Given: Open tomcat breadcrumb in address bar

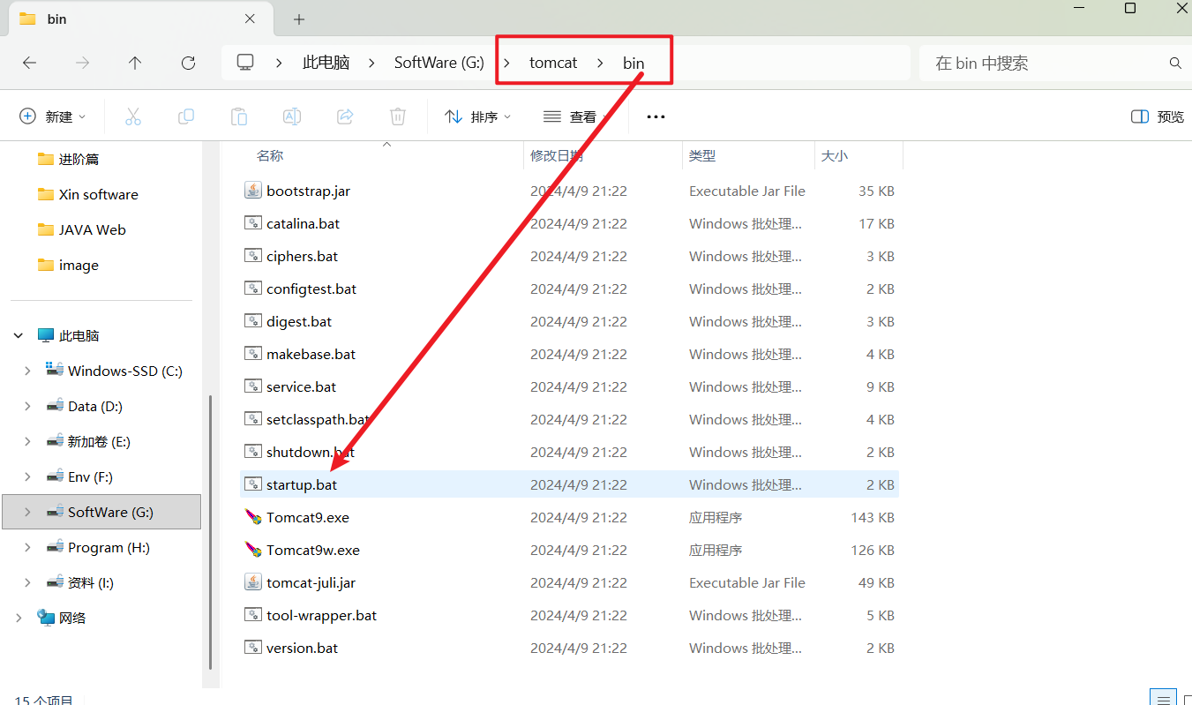Looking at the screenshot, I should [x=553, y=63].
